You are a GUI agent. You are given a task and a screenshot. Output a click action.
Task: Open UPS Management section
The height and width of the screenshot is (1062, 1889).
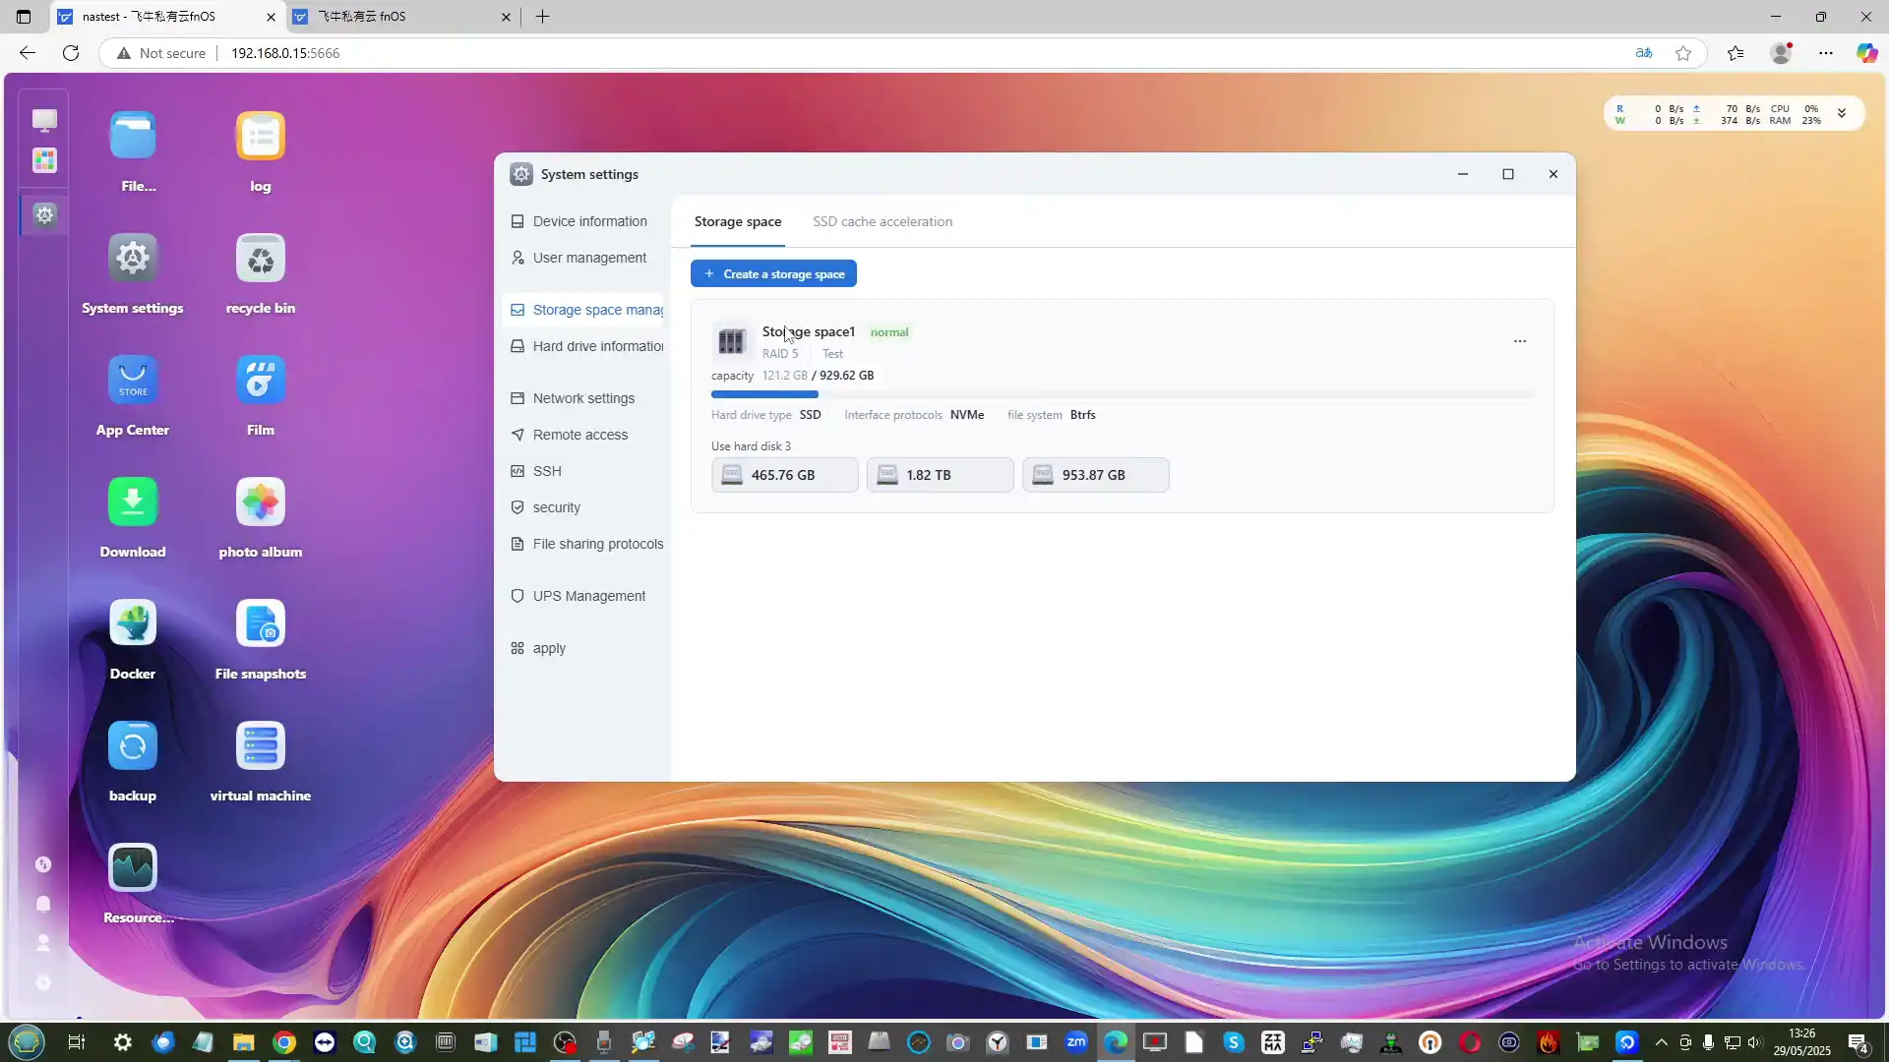[583, 597]
